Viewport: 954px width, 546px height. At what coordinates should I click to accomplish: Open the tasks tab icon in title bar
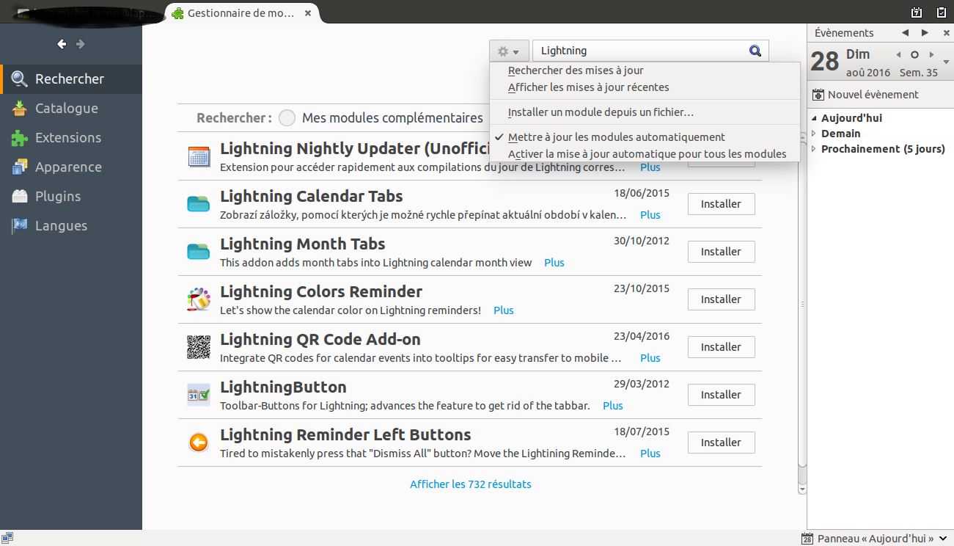pos(942,12)
